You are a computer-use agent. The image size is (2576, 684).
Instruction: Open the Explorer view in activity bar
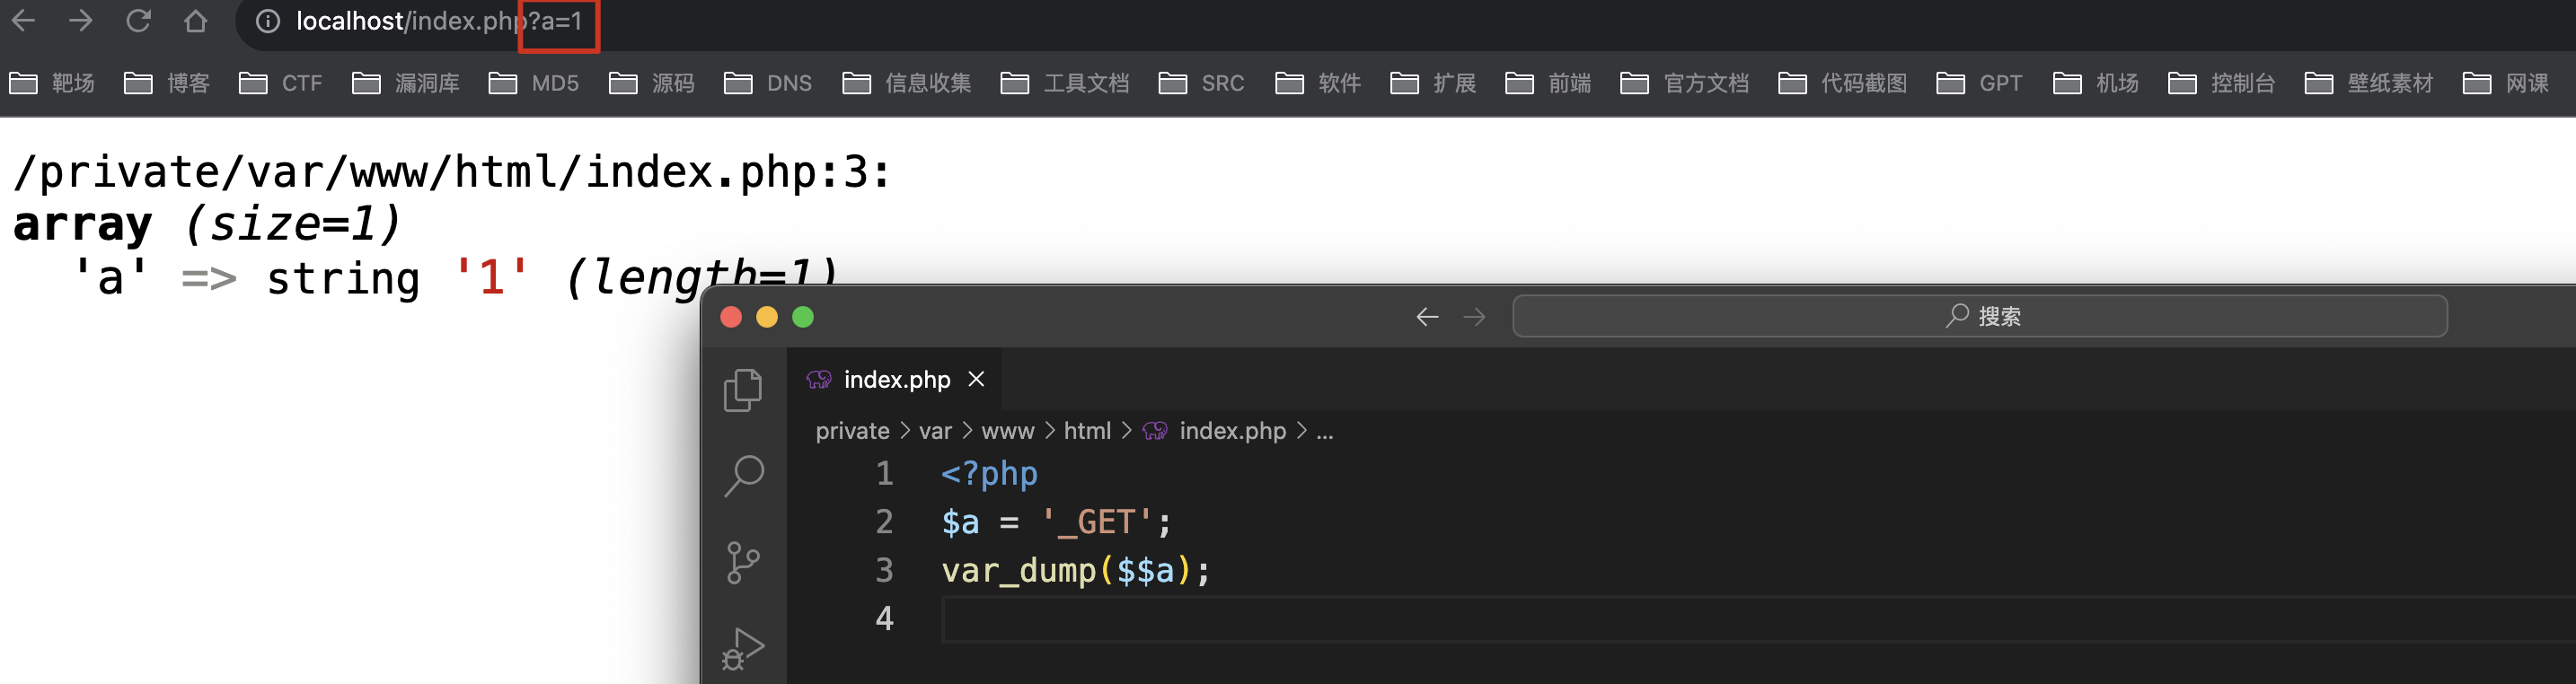(743, 390)
